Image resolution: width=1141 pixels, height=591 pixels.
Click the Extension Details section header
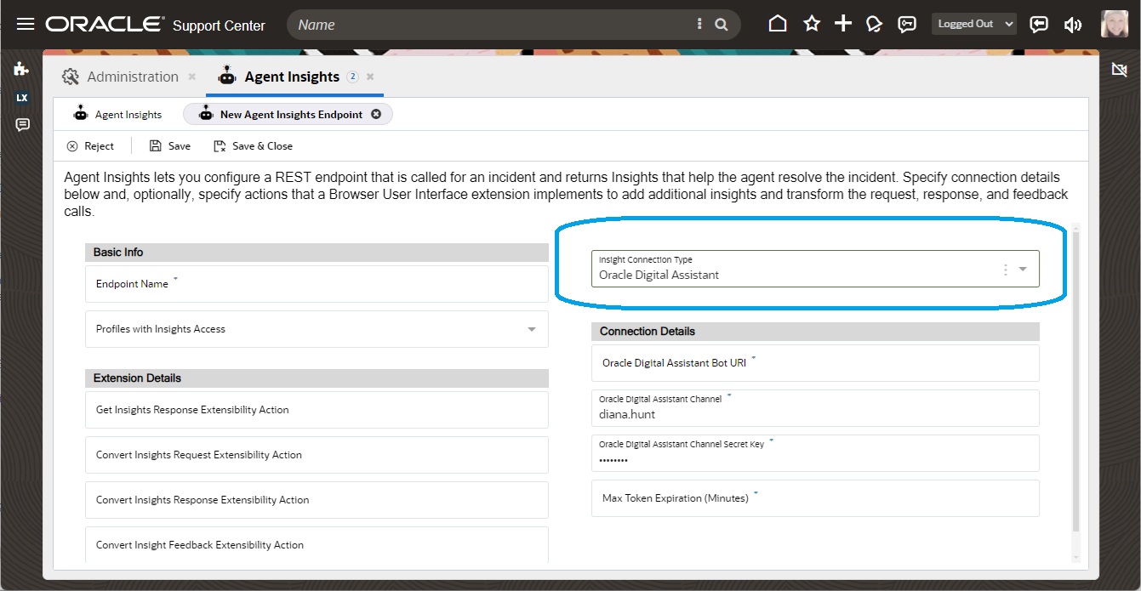point(317,378)
